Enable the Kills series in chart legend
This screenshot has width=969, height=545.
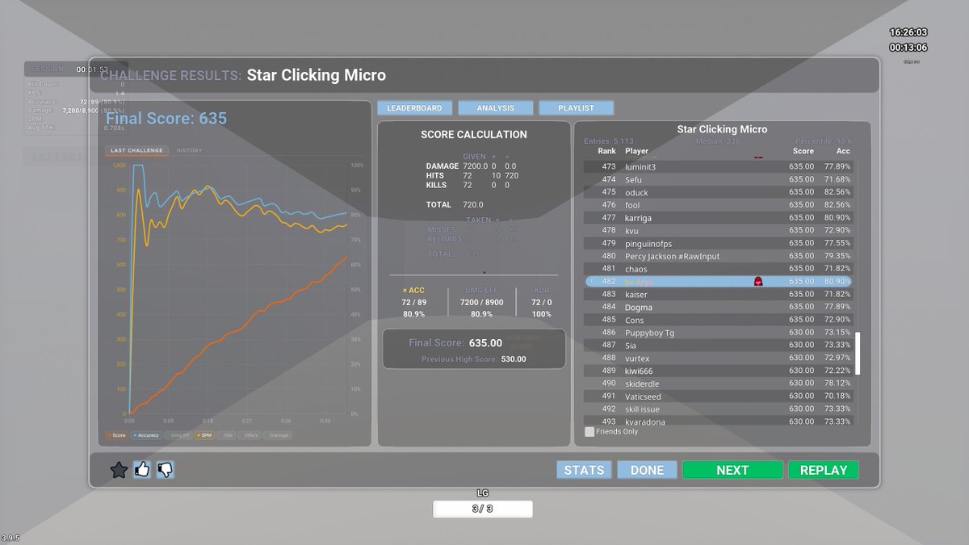(x=228, y=435)
